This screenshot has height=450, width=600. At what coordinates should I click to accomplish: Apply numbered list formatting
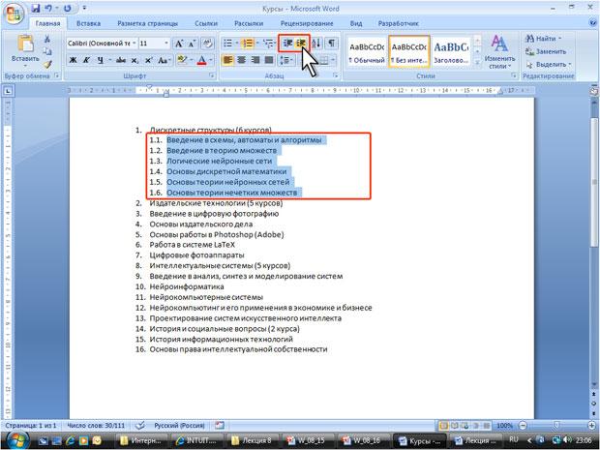250,44
